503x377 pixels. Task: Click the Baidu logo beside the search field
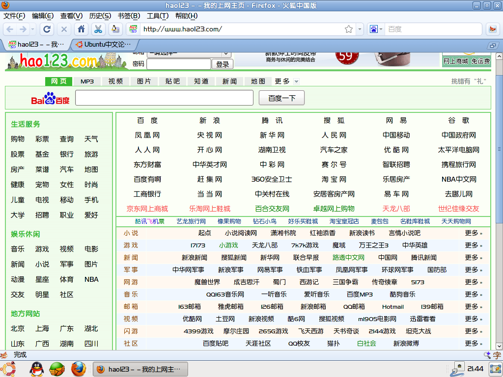click(50, 99)
